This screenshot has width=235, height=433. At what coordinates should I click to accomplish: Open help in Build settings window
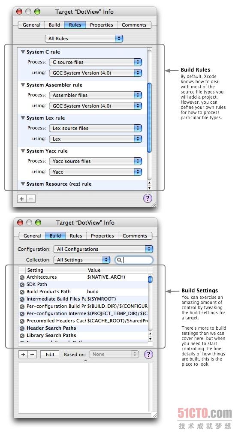click(148, 354)
